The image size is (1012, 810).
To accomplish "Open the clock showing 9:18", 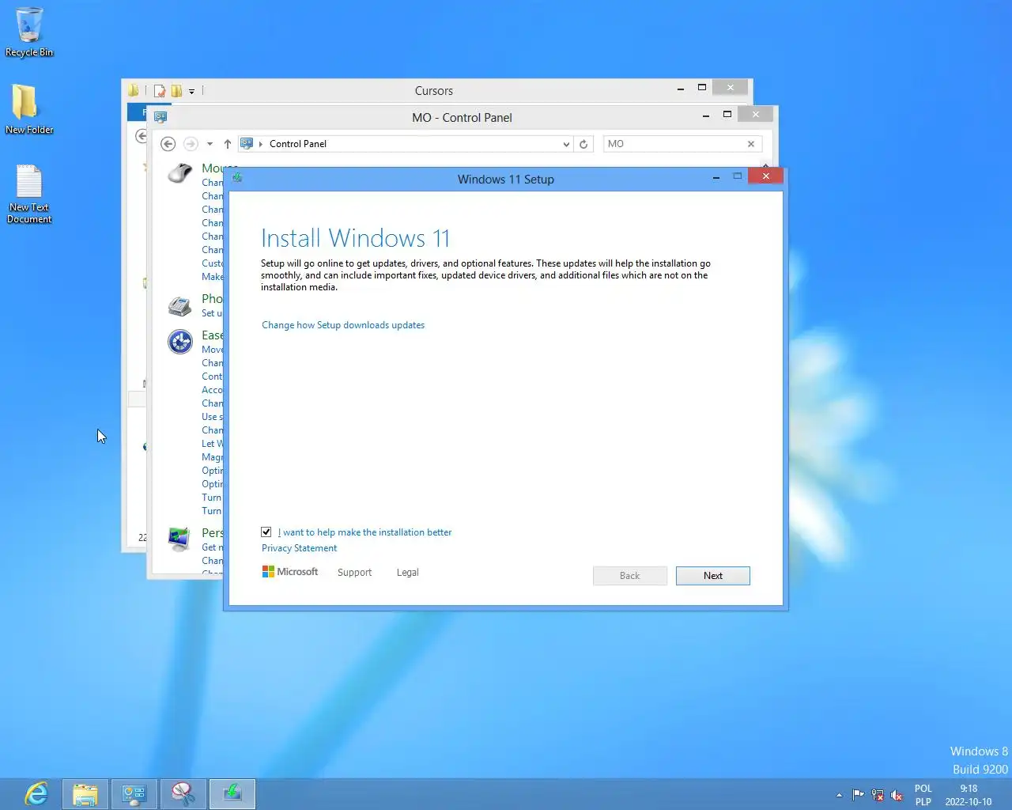I will tap(969, 795).
